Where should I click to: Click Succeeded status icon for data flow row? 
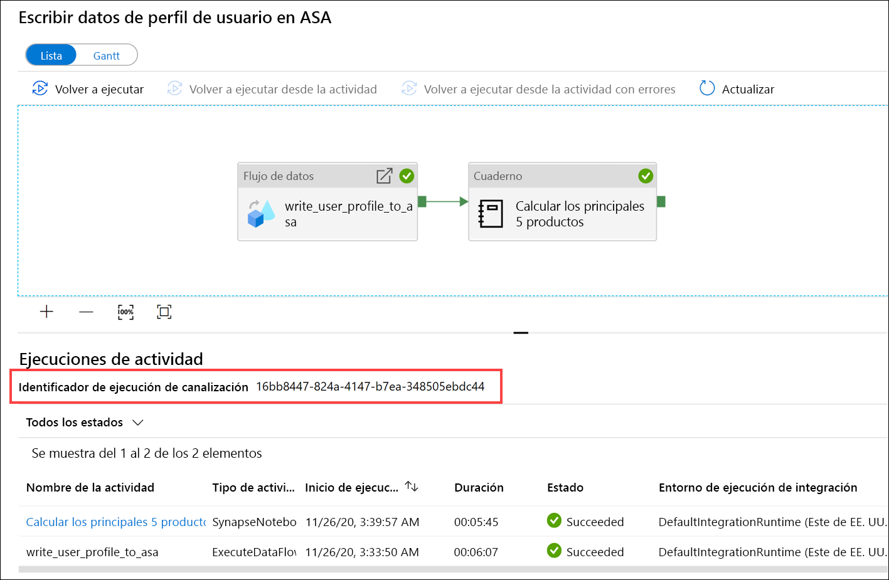tap(554, 551)
